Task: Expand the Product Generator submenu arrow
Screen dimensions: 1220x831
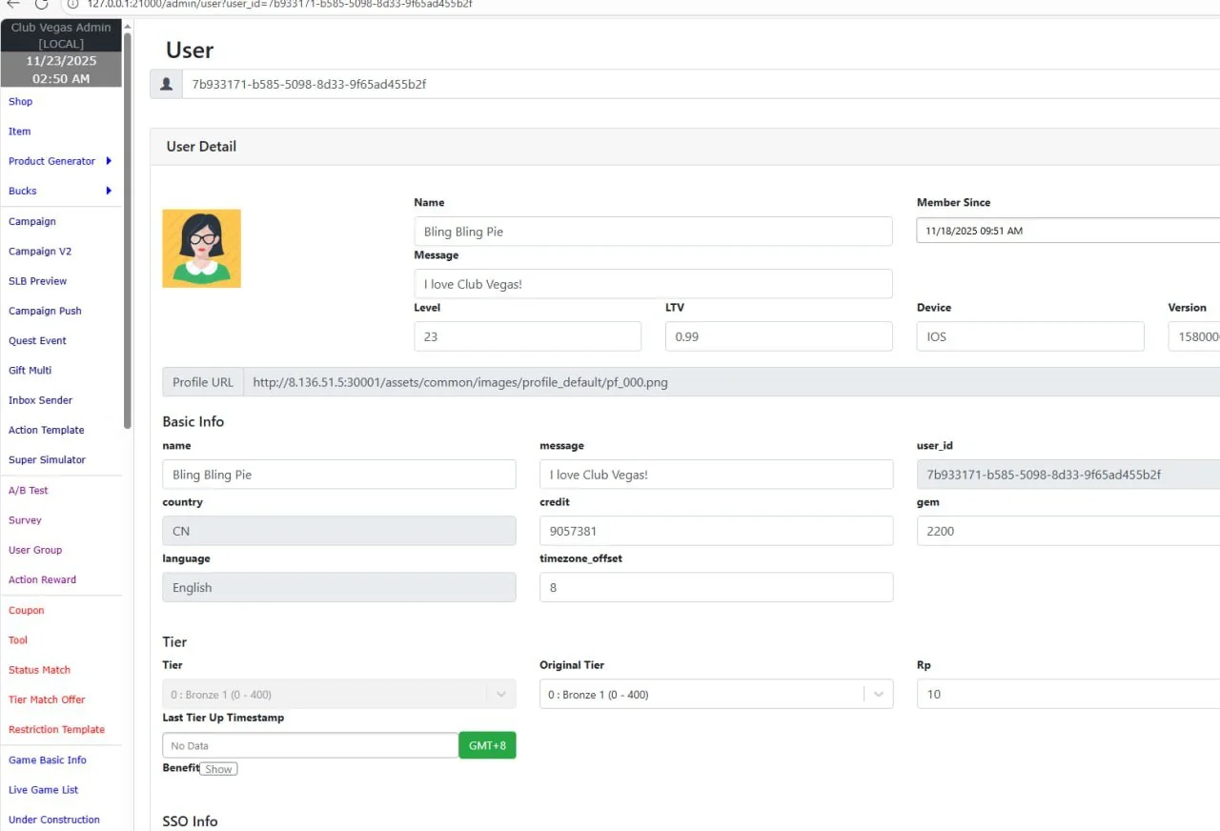Action: (x=109, y=161)
